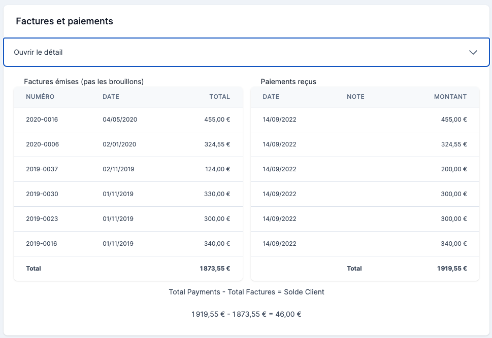Click the balance formula result 46,00 €
Screen dimensions: 492x338
[288, 314]
